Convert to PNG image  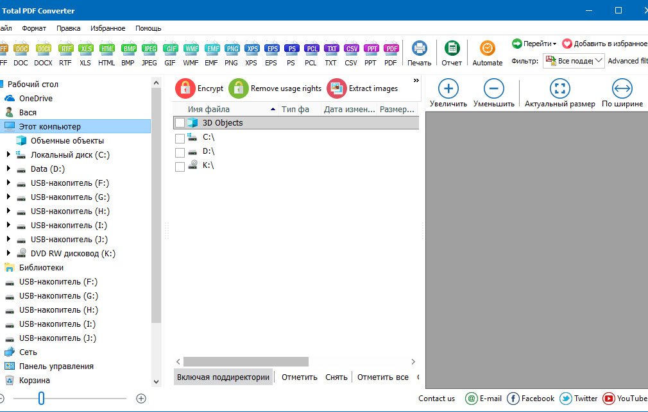(232, 54)
